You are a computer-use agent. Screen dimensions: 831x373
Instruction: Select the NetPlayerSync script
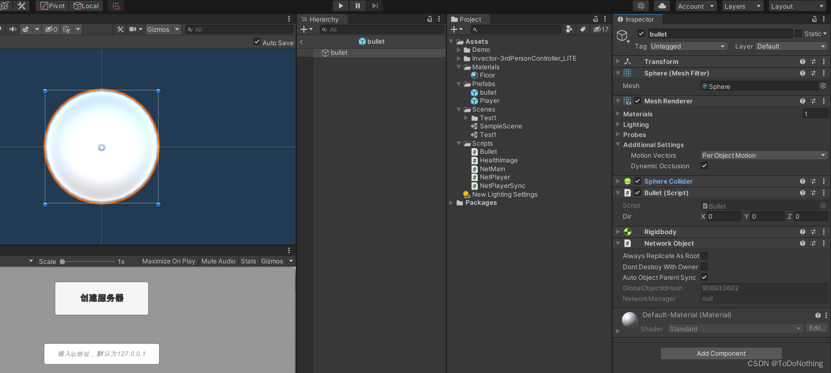(498, 186)
